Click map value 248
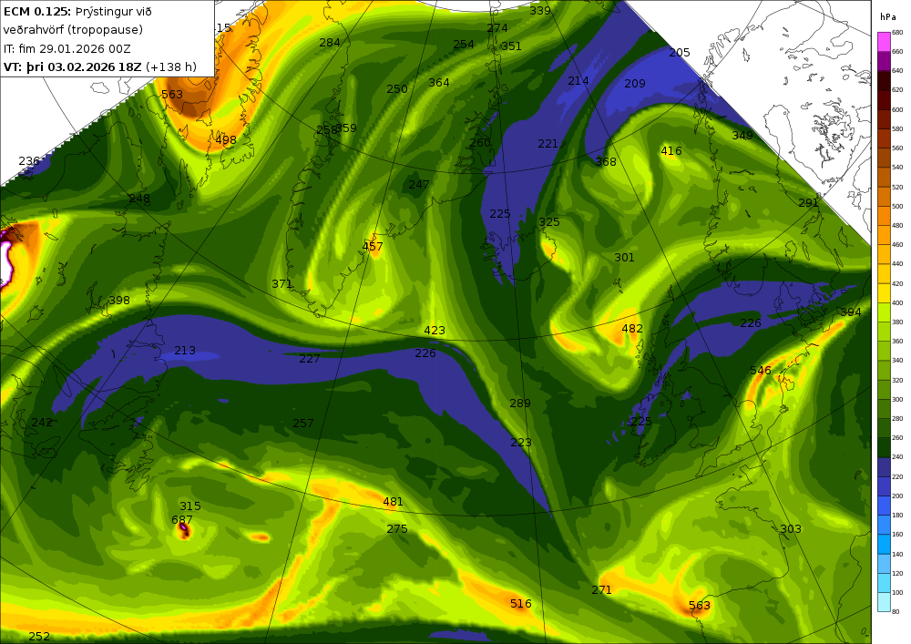 (139, 199)
